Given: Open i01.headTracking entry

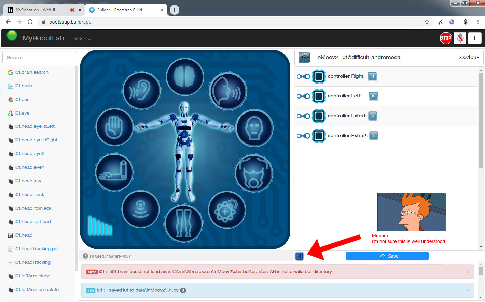Looking at the screenshot, I should [32, 262].
